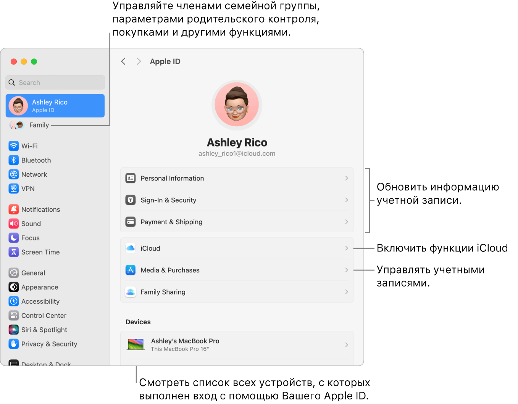Open Ashley's MacBook Pro device name
The width and height of the screenshot is (518, 404).
pos(185,341)
